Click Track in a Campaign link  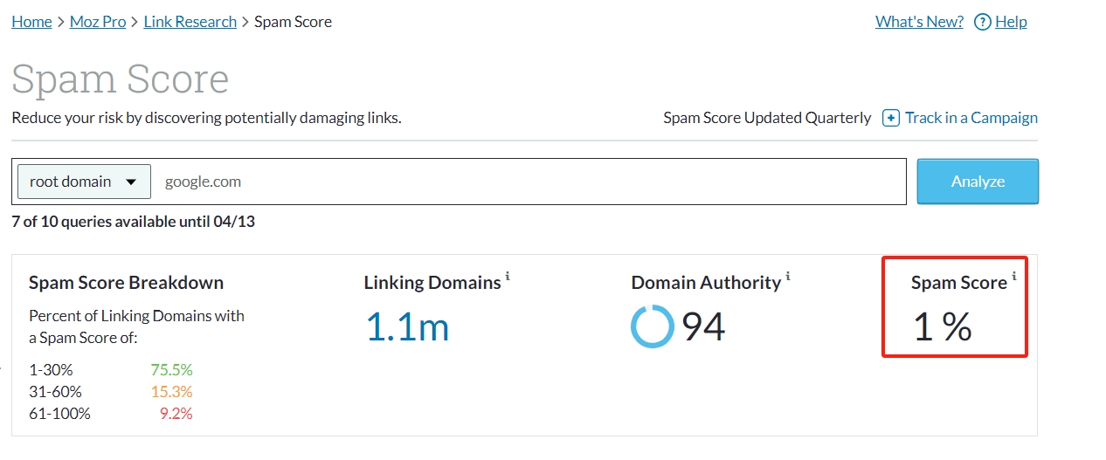pos(971,118)
